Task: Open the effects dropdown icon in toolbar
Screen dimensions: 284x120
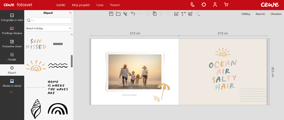Action: (x=198, y=14)
